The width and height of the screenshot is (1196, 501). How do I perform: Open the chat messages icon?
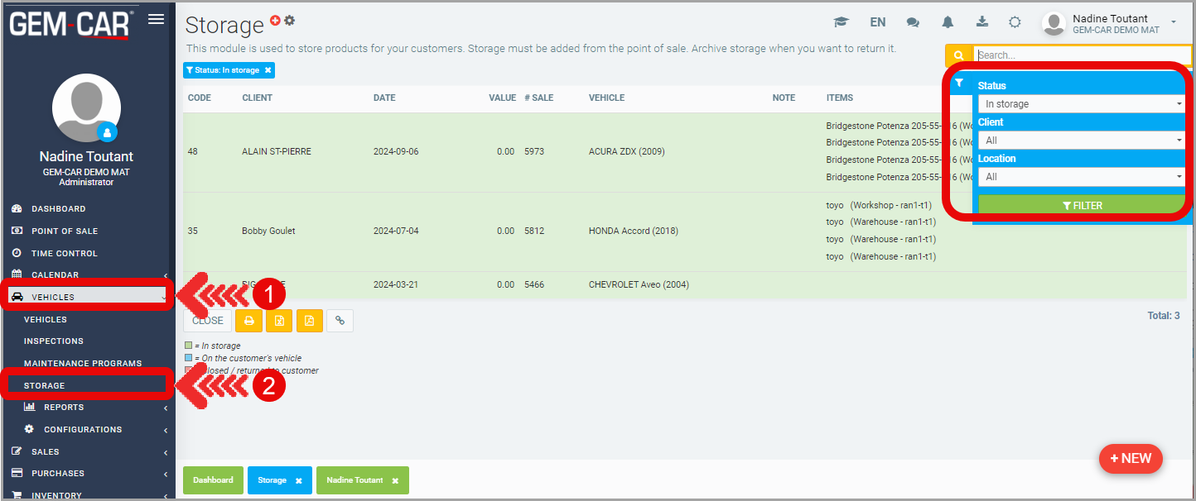click(913, 22)
